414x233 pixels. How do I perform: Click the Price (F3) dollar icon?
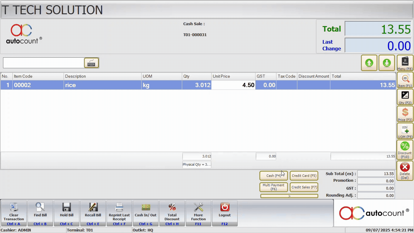coord(405,114)
